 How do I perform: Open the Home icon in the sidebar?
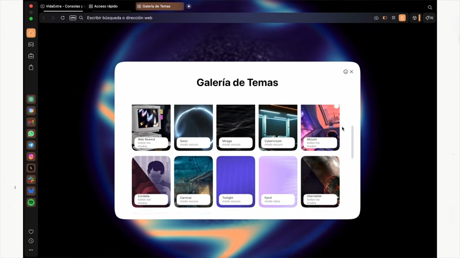tap(31, 33)
